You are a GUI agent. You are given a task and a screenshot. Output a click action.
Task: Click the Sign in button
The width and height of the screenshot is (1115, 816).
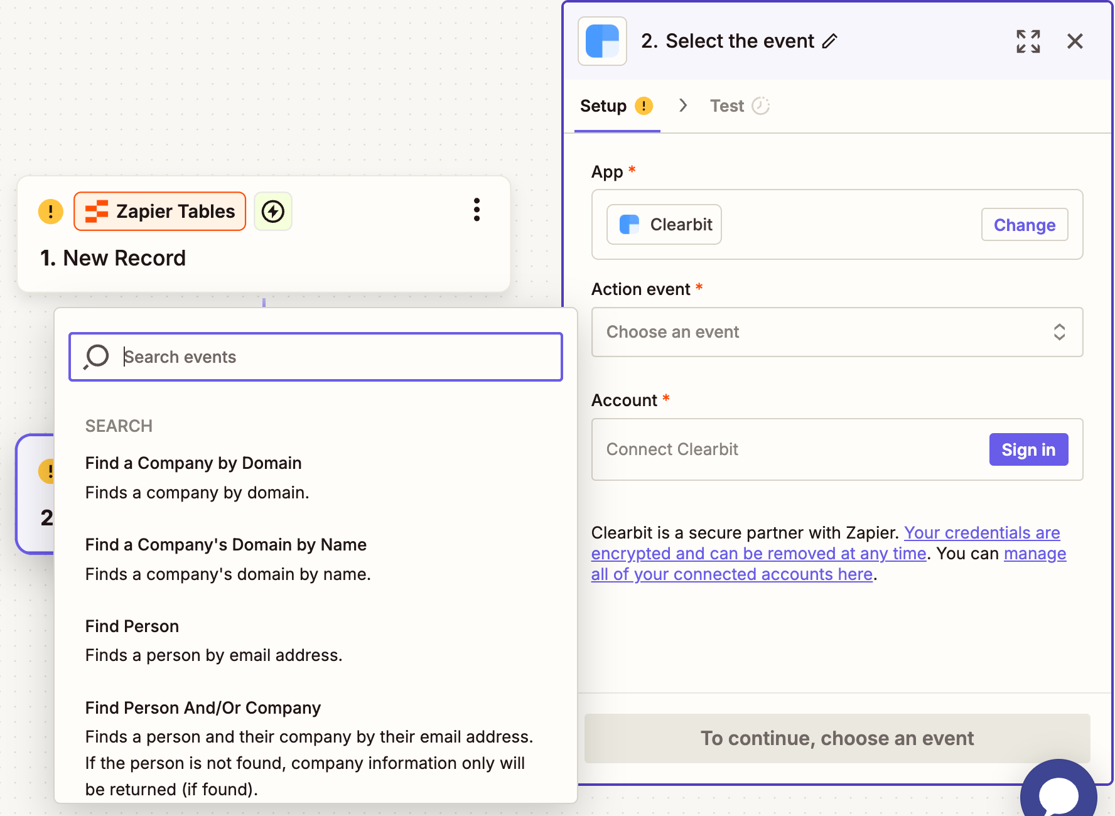pyautogui.click(x=1028, y=449)
